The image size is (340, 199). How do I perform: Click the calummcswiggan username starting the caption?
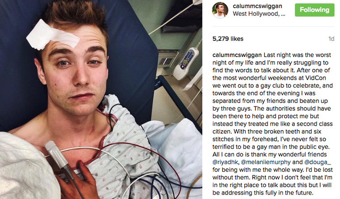point(237,55)
